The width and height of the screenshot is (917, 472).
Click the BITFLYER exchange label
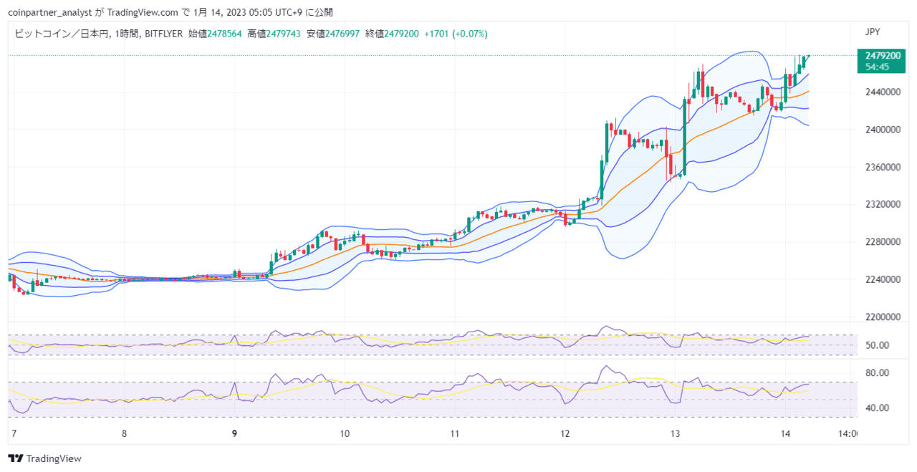coord(163,33)
